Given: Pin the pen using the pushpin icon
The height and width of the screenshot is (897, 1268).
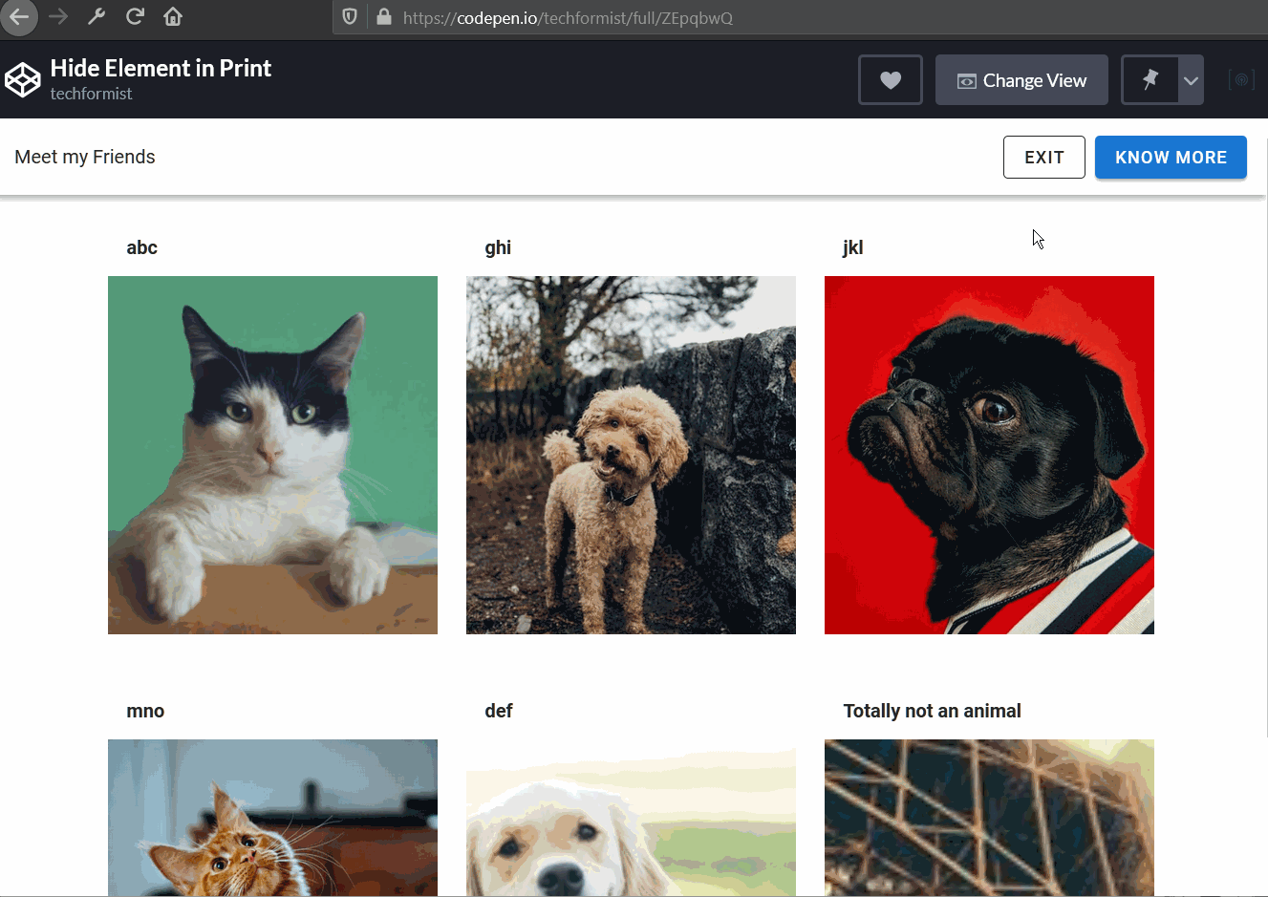Looking at the screenshot, I should pos(1151,79).
